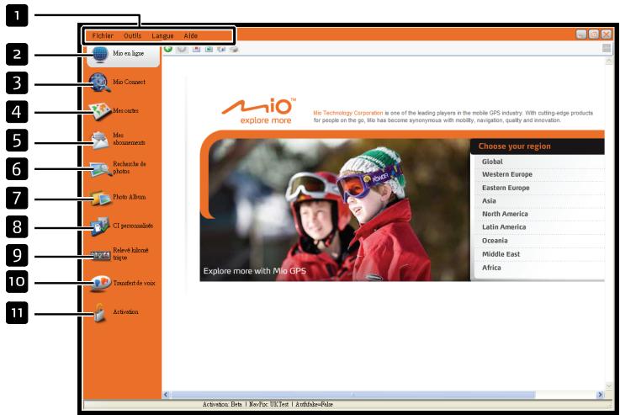Click the Mio Technology Corporation link
Viewport: 620px width, 415px height.
[348, 113]
